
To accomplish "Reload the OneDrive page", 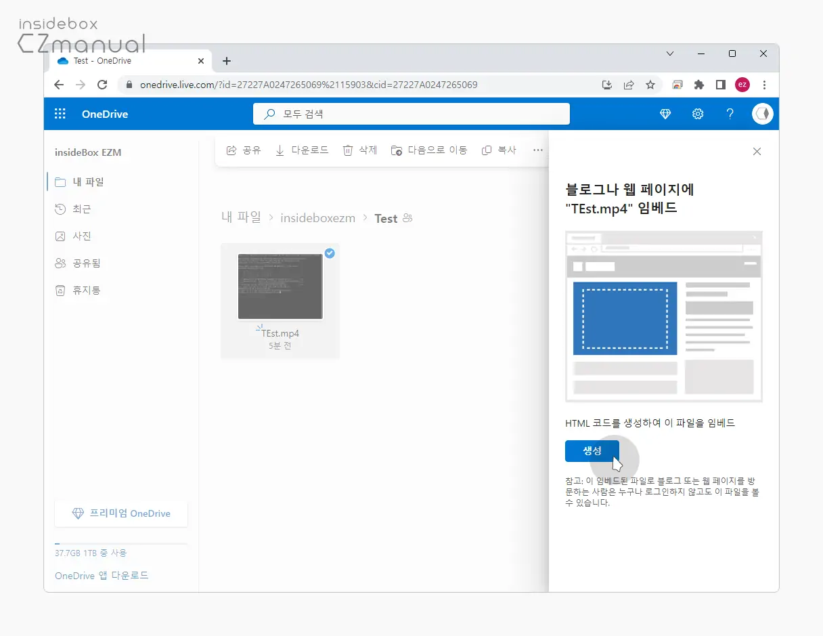I will 102,85.
